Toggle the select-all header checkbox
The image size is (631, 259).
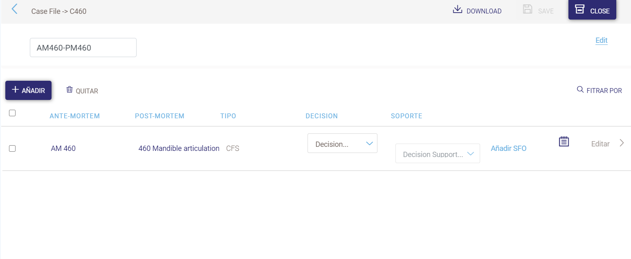click(x=12, y=113)
